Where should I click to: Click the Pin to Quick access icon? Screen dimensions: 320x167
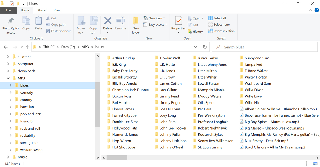(11, 21)
